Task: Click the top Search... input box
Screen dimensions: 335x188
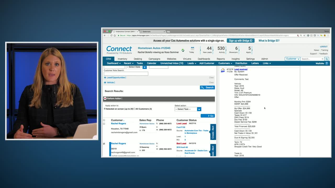Action: point(311,59)
